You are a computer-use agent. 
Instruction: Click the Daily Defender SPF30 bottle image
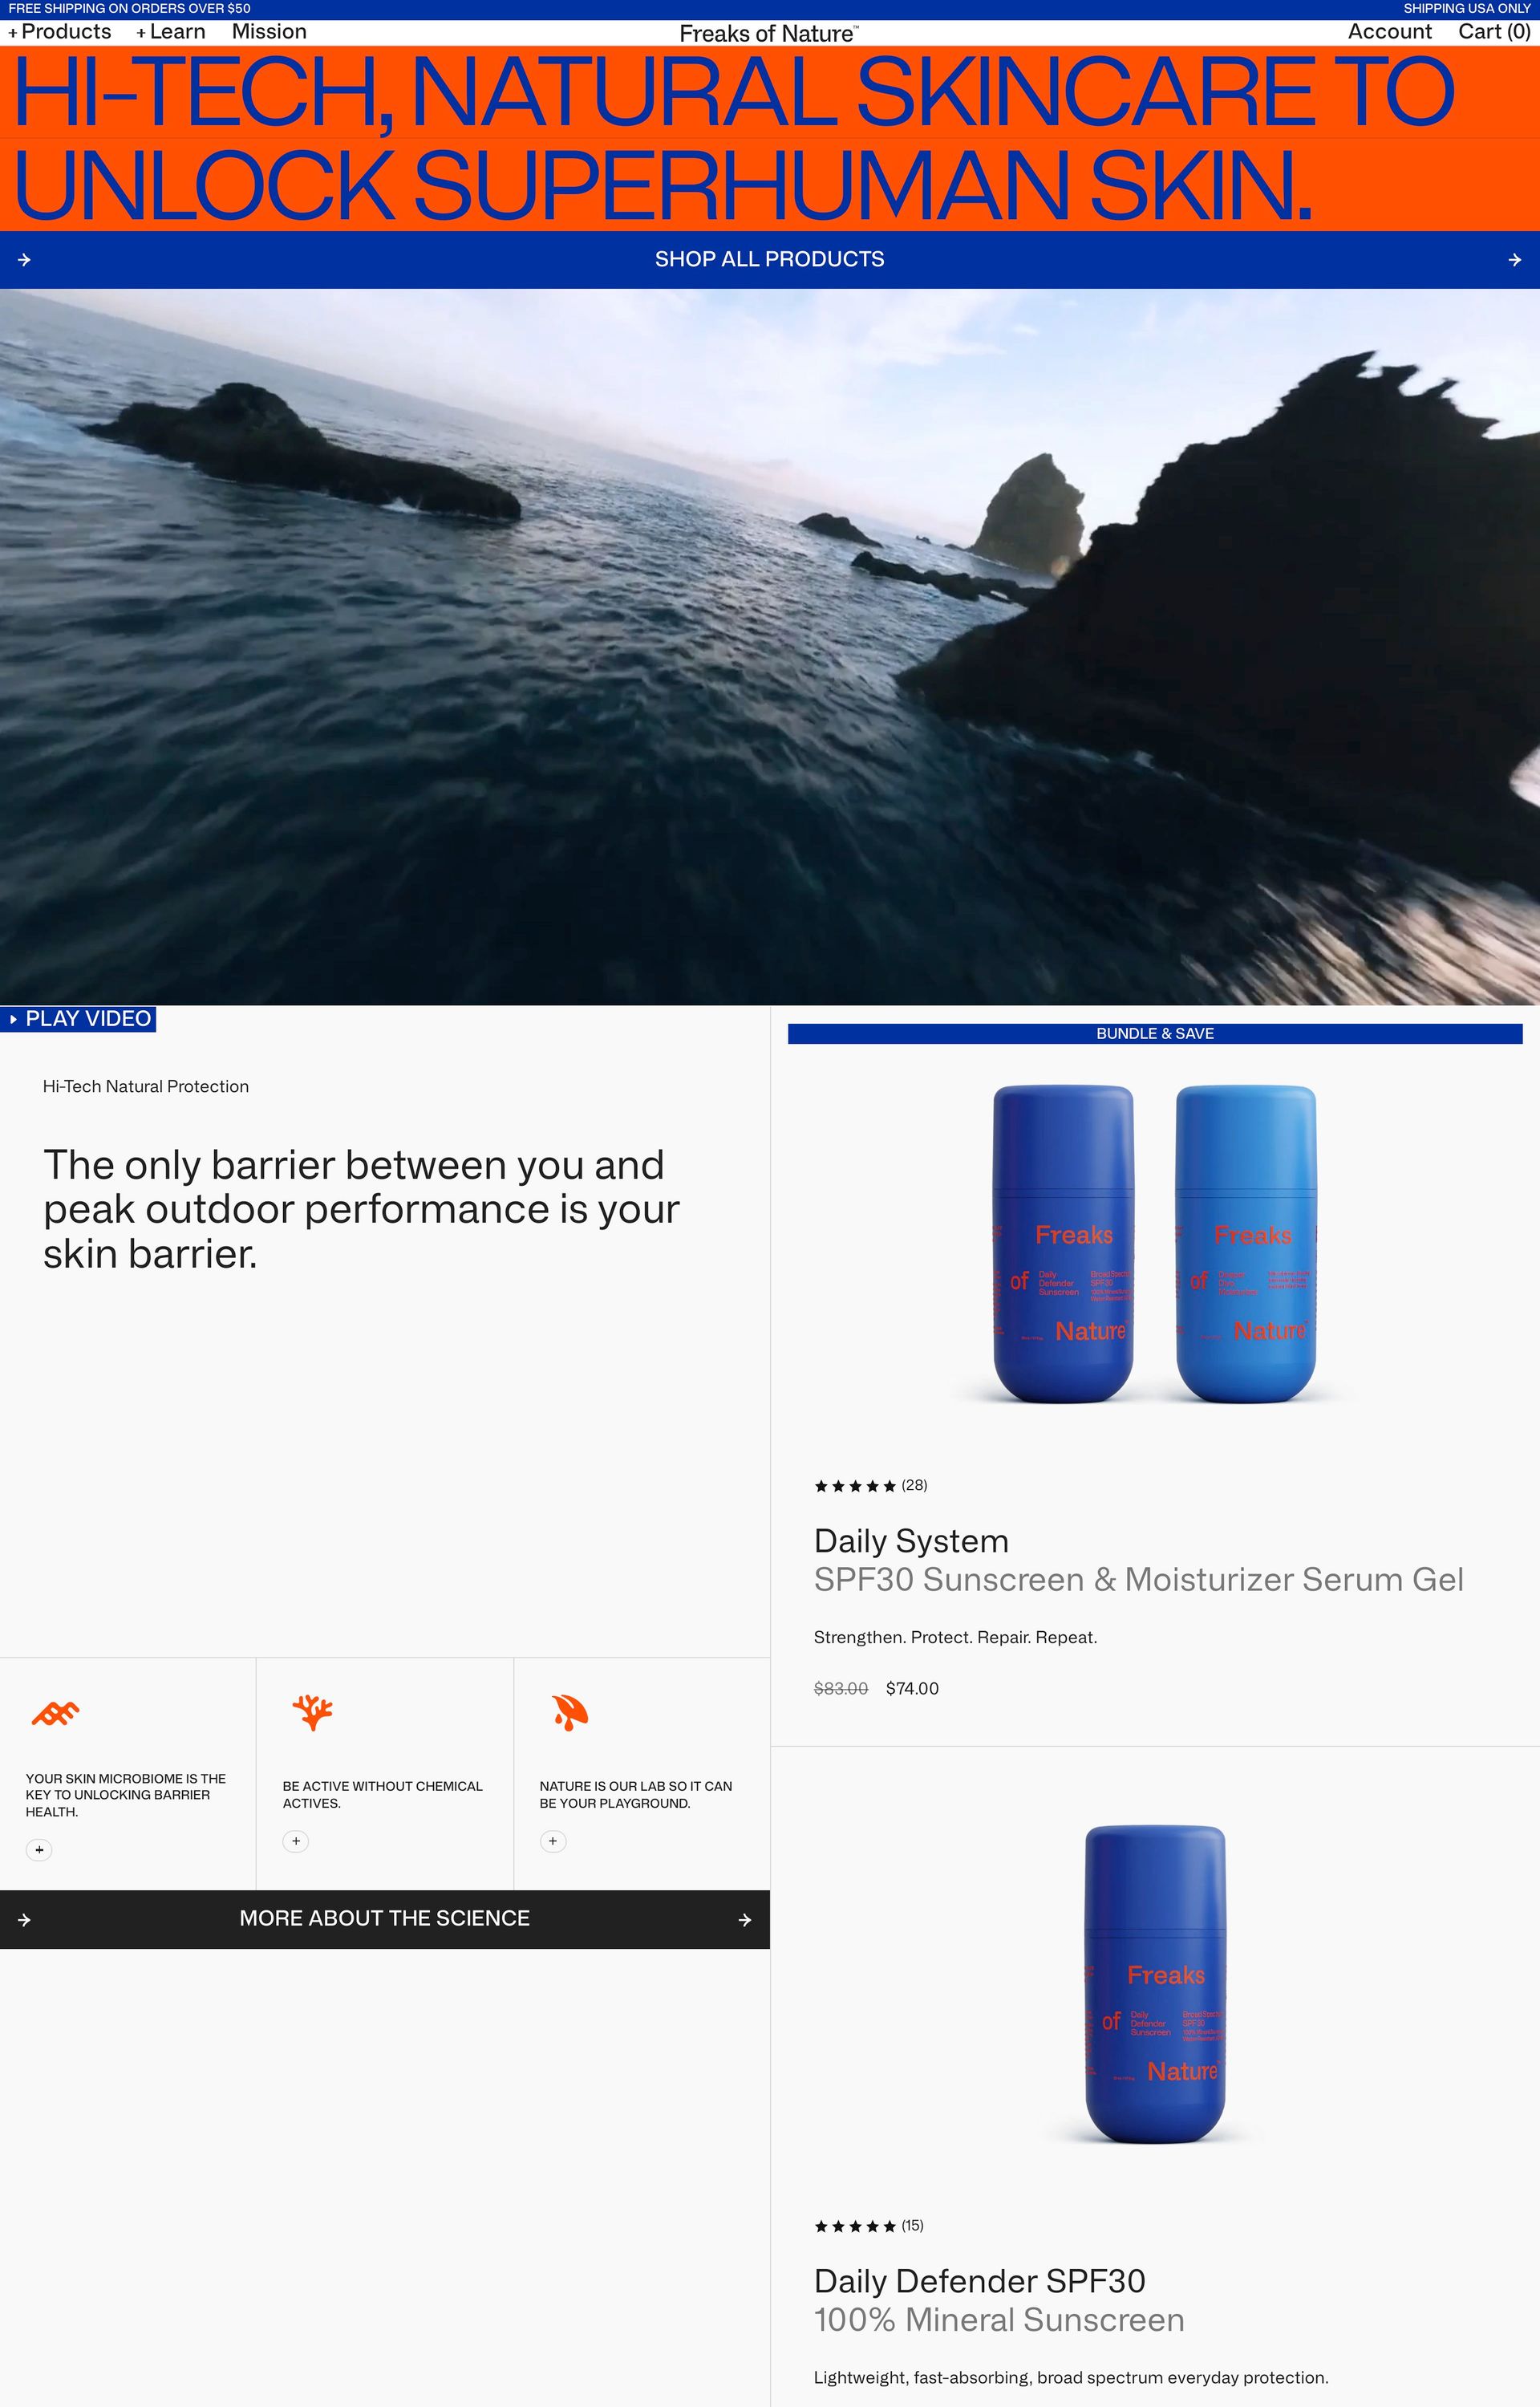(1155, 1984)
